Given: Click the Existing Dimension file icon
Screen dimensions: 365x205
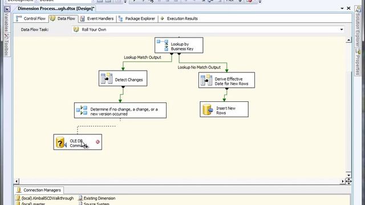Looking at the screenshot, I should 80,198.
